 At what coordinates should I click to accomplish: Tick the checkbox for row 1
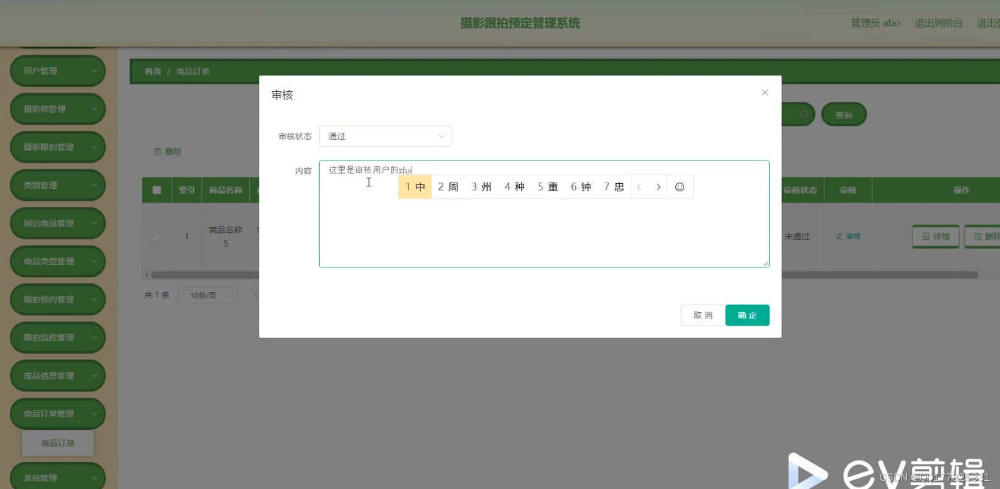[156, 237]
